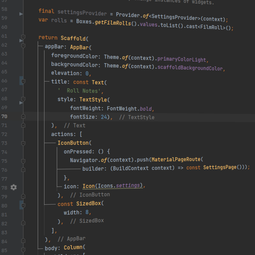Fold the appBar: AppBar block at line 62
This screenshot has width=255, height=255.
click(23, 46)
